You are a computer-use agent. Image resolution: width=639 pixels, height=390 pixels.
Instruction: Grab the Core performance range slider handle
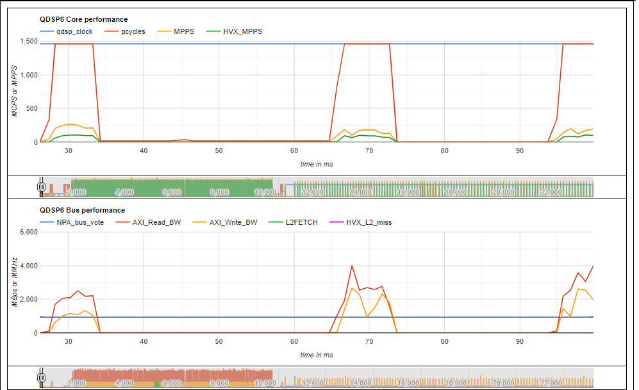pyautogui.click(x=41, y=187)
